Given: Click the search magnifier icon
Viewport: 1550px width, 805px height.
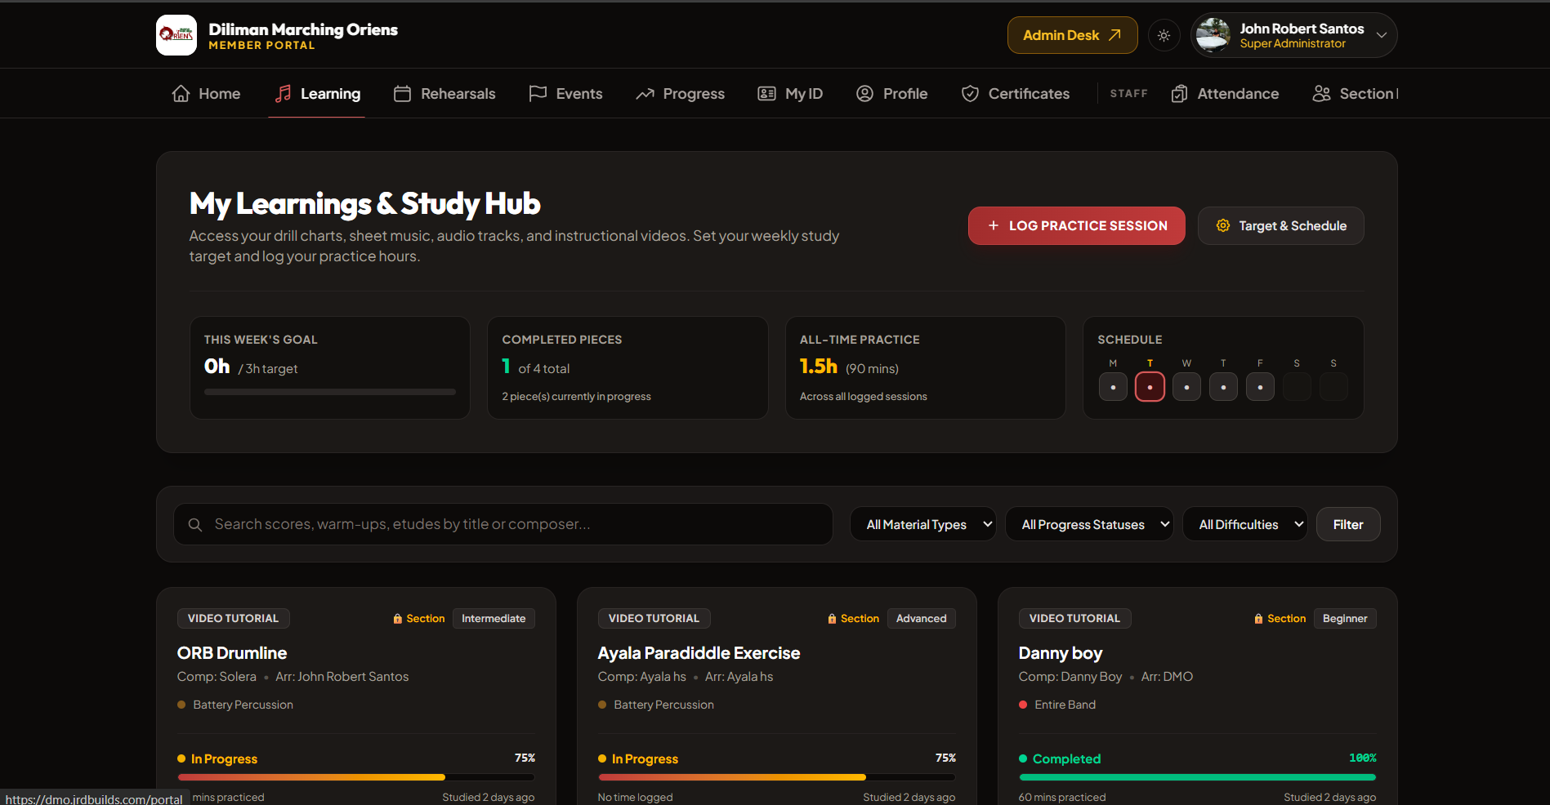Looking at the screenshot, I should [195, 524].
